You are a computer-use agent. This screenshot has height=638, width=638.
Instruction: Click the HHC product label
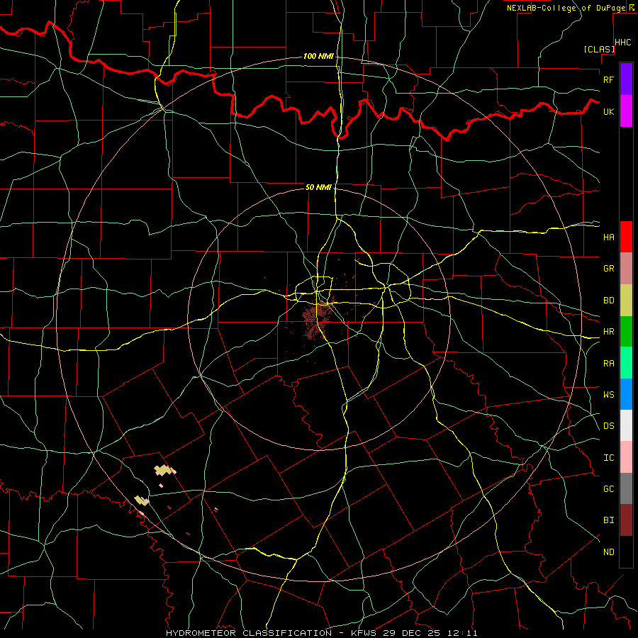(623, 43)
